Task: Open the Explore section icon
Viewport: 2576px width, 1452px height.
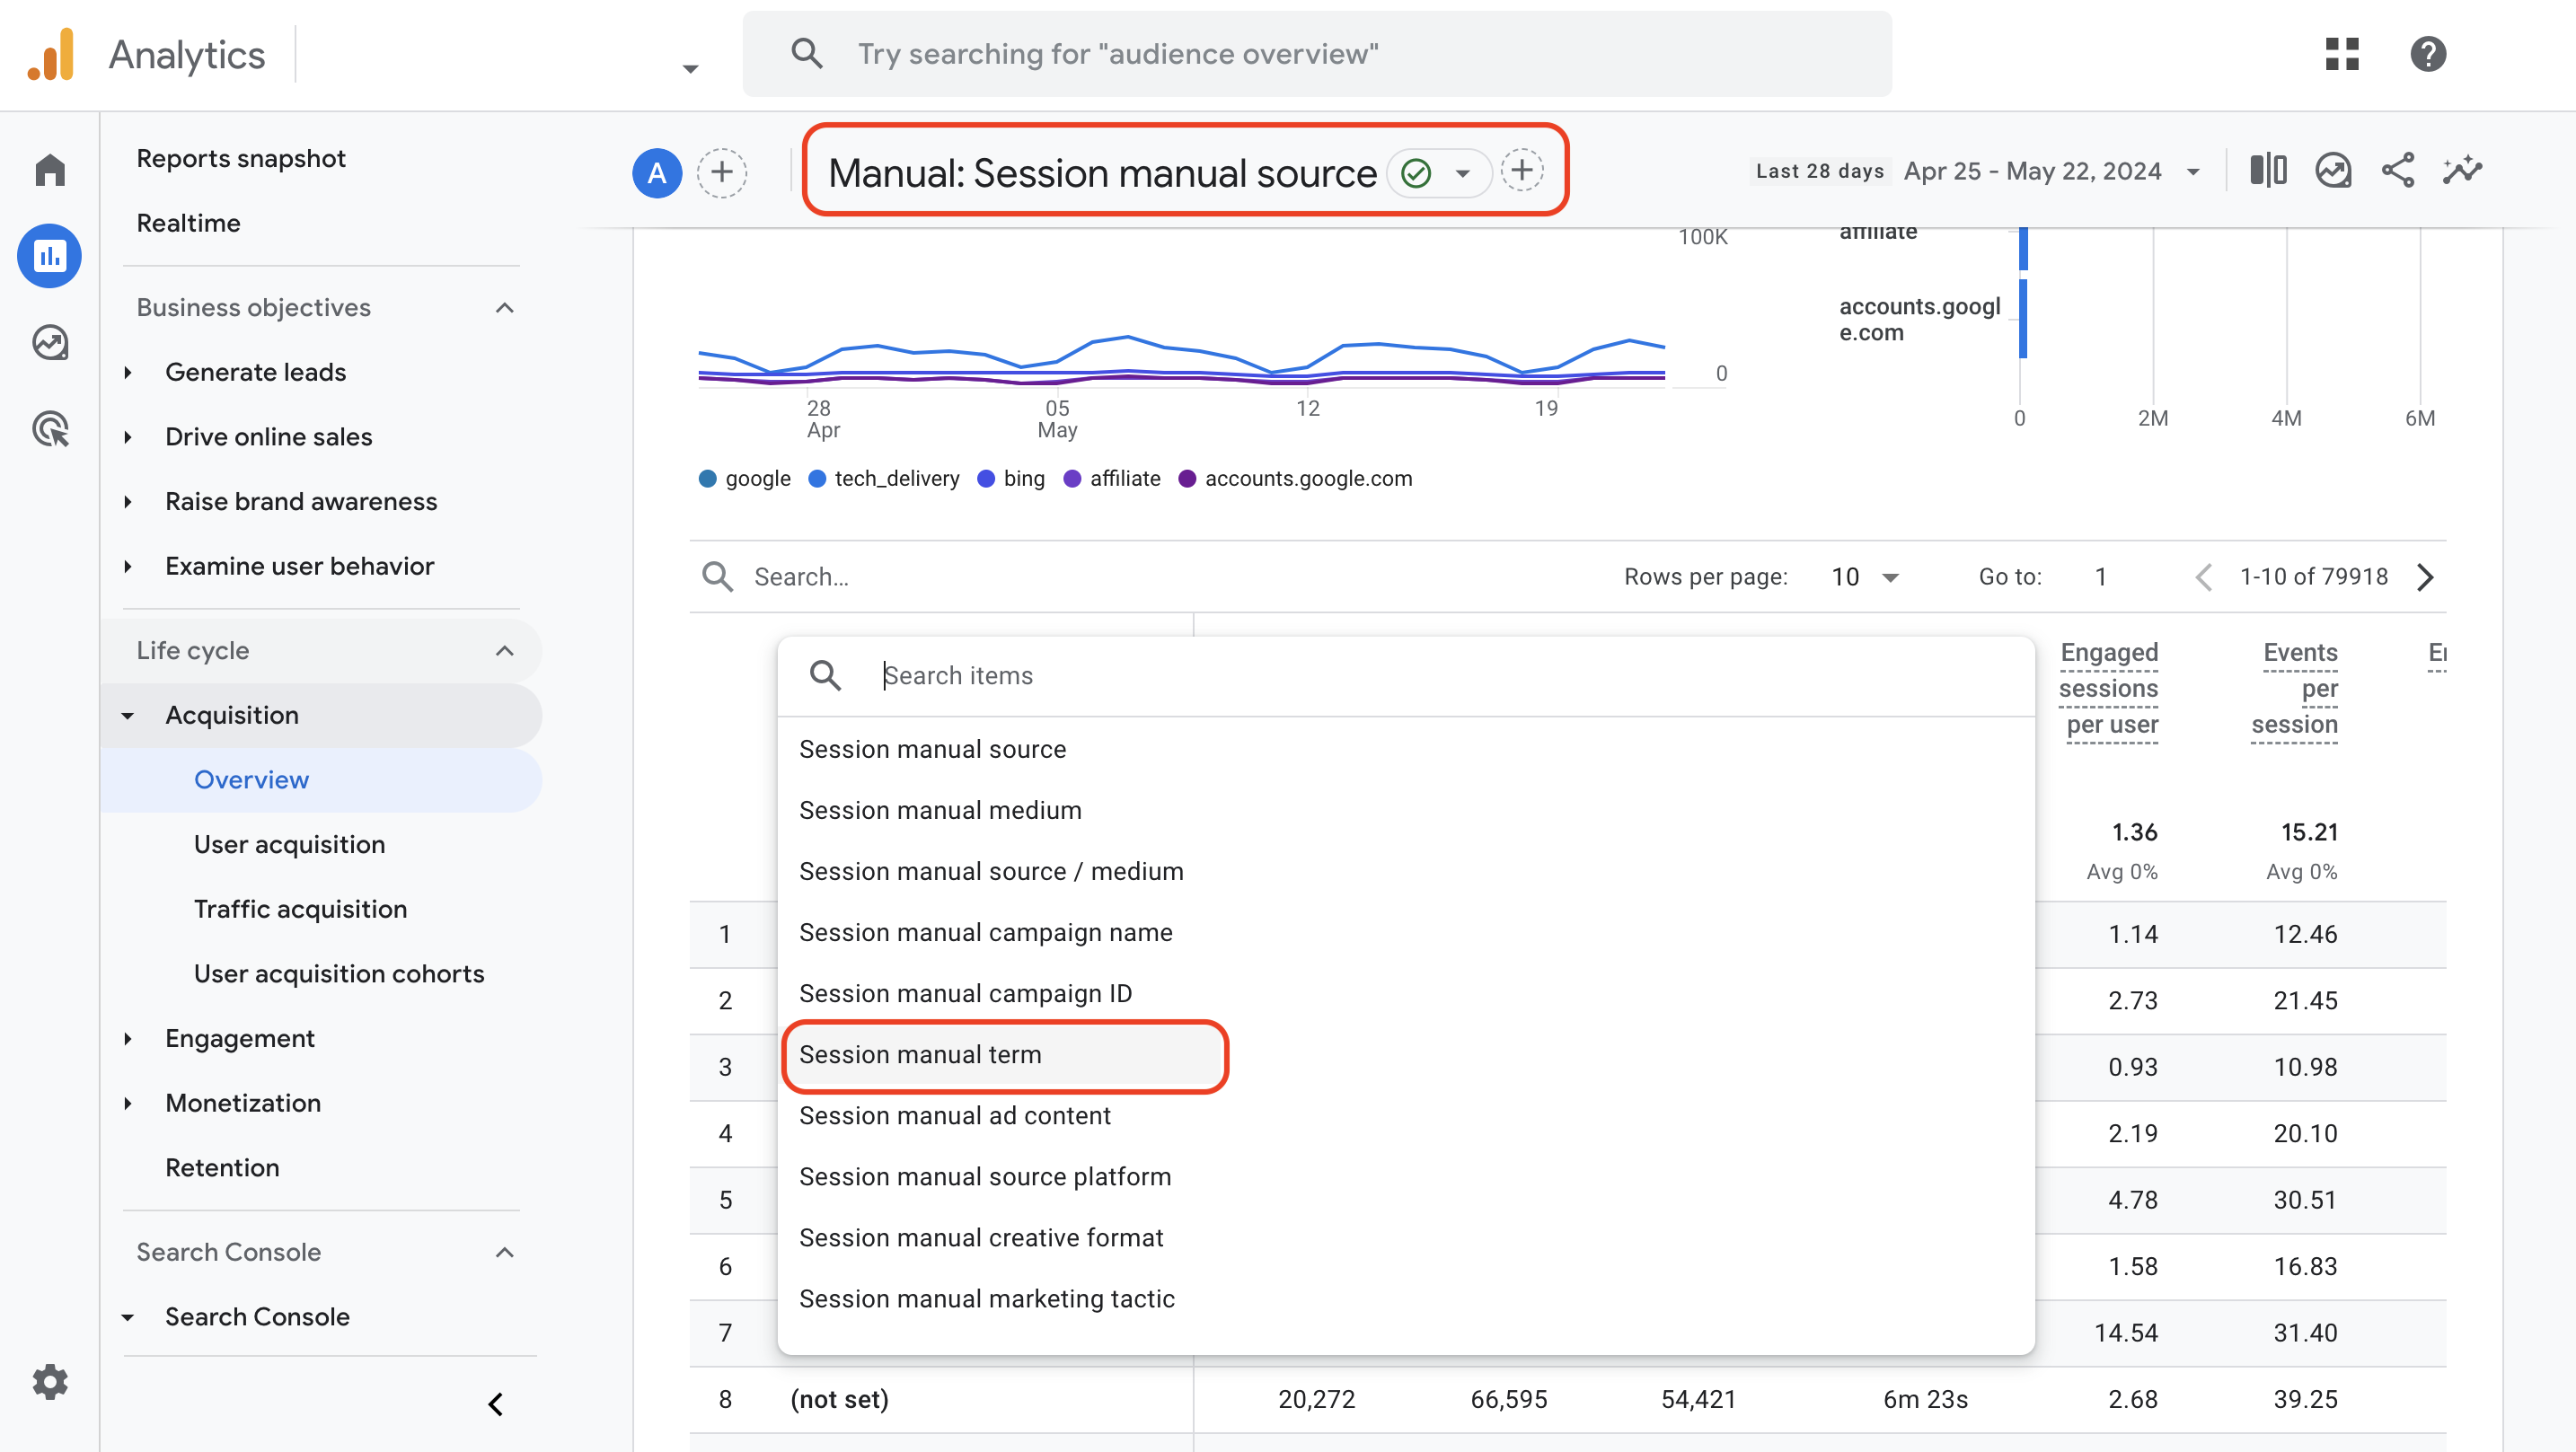Action: (x=49, y=342)
